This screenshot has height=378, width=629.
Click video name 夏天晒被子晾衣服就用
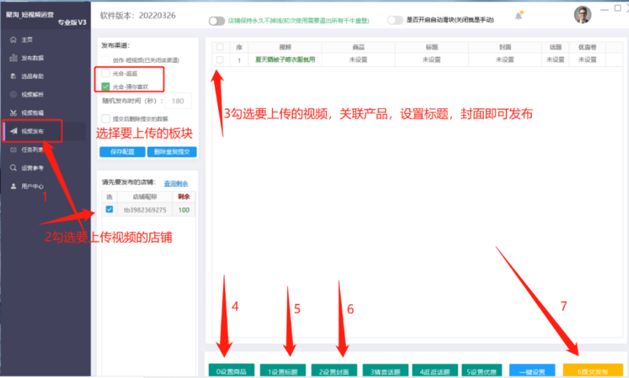coord(285,60)
